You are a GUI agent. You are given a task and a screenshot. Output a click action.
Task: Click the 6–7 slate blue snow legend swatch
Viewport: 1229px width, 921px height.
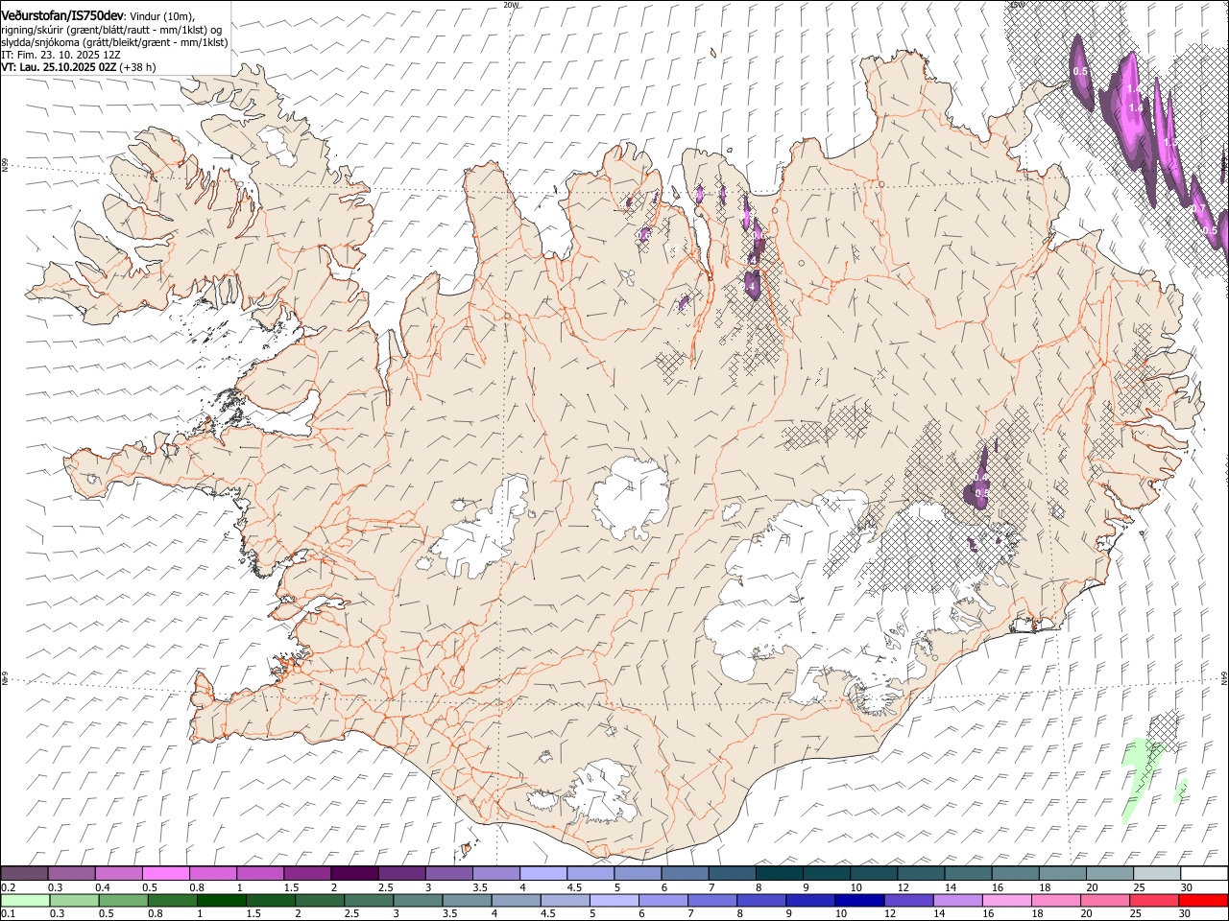pyautogui.click(x=686, y=874)
